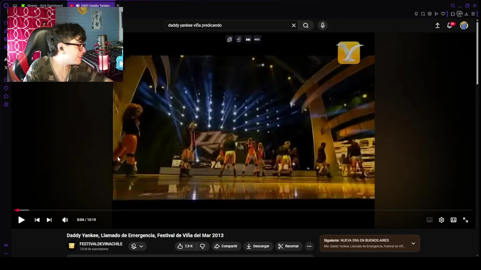Open the sidebar settings gear
Screen dimensions: 481x270
[6, 105]
